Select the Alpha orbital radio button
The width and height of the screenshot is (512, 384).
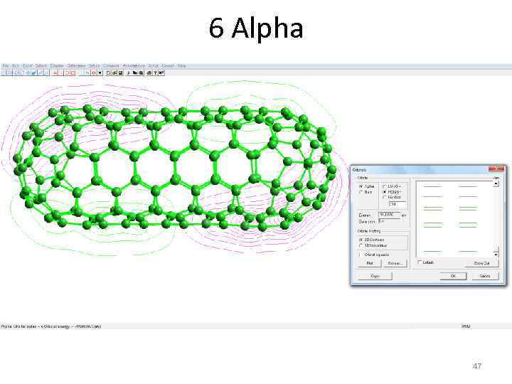coord(361,186)
